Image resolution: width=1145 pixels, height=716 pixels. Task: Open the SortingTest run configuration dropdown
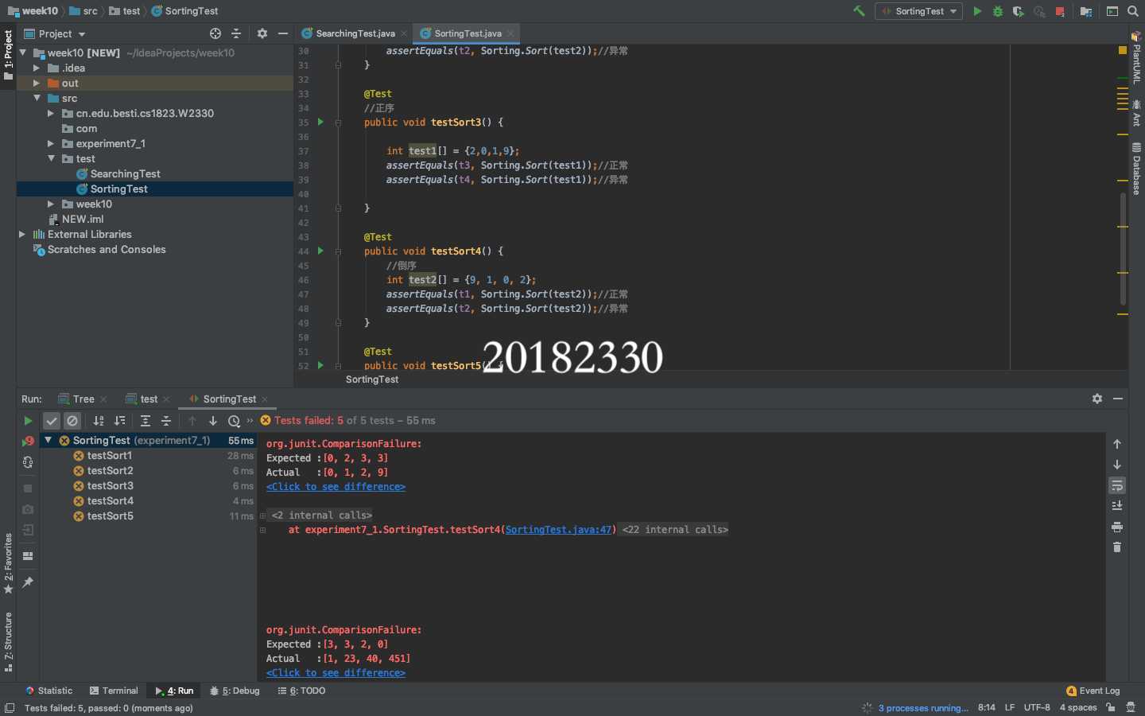pos(918,11)
